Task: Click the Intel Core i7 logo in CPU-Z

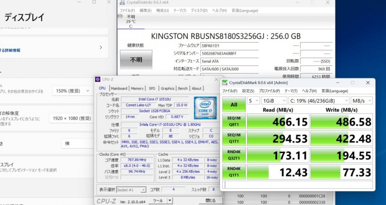Action: [205, 108]
